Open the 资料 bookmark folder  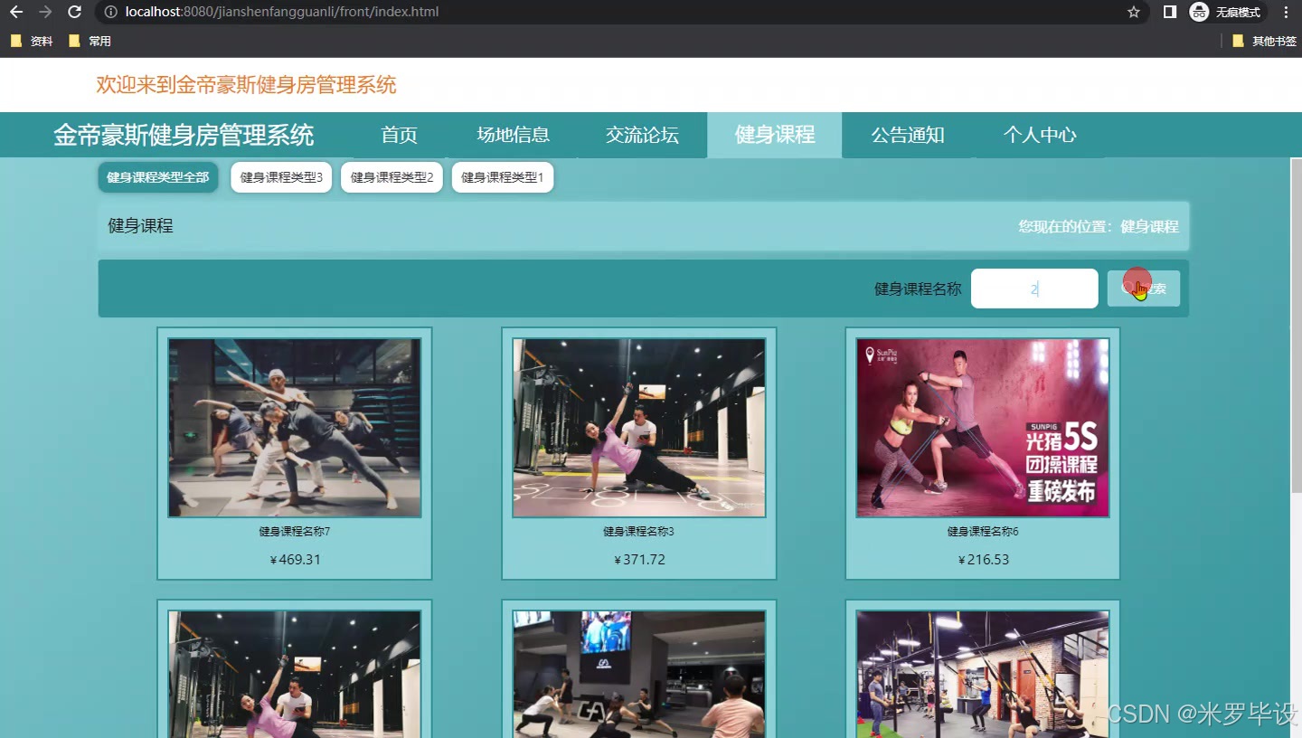[x=32, y=42]
